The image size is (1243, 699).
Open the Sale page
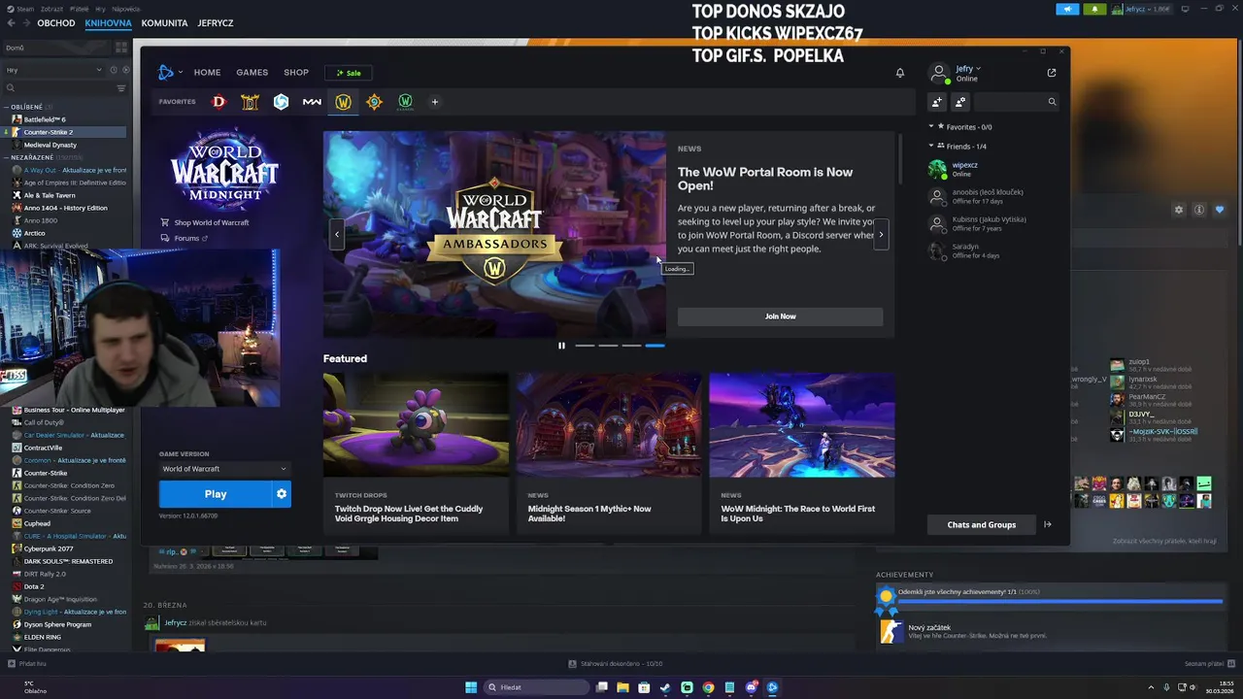[349, 73]
